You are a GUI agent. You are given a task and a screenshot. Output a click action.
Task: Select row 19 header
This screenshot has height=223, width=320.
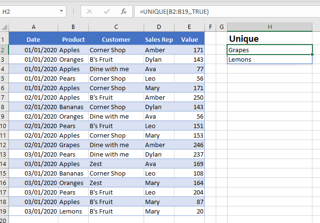[4, 211]
